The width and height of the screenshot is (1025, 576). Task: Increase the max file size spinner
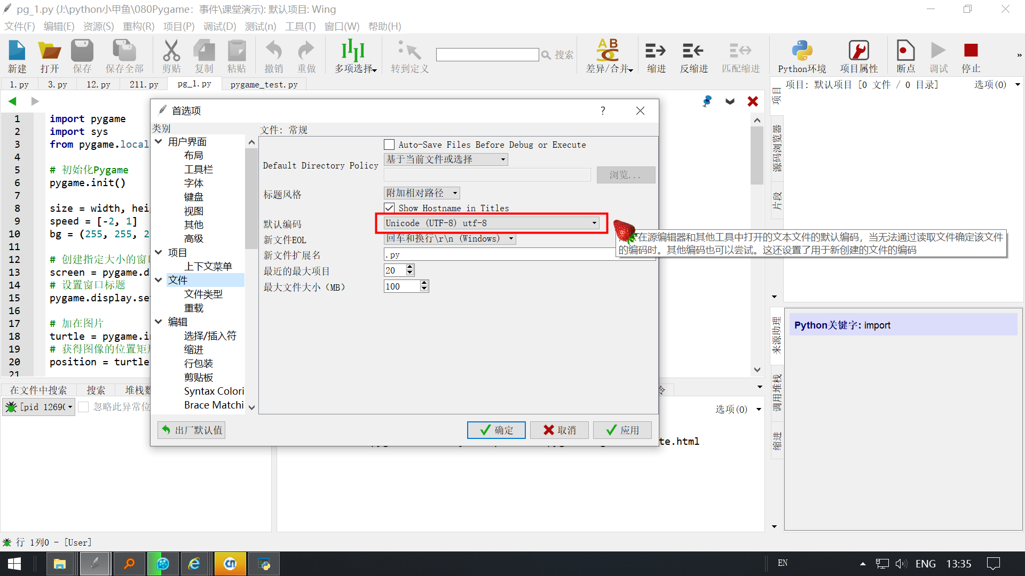click(424, 283)
